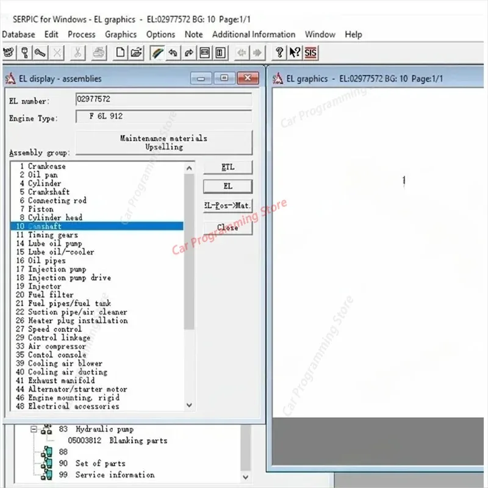Select '41 Exhaust manifold' in assembly list
This screenshot has height=488, width=488.
97,381
